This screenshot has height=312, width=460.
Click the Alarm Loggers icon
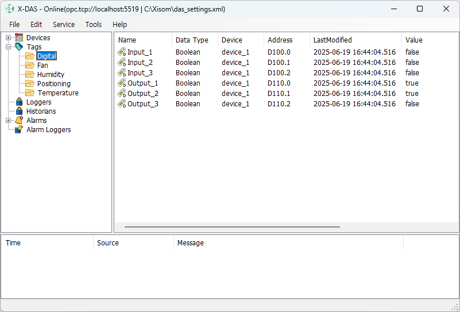click(x=19, y=130)
